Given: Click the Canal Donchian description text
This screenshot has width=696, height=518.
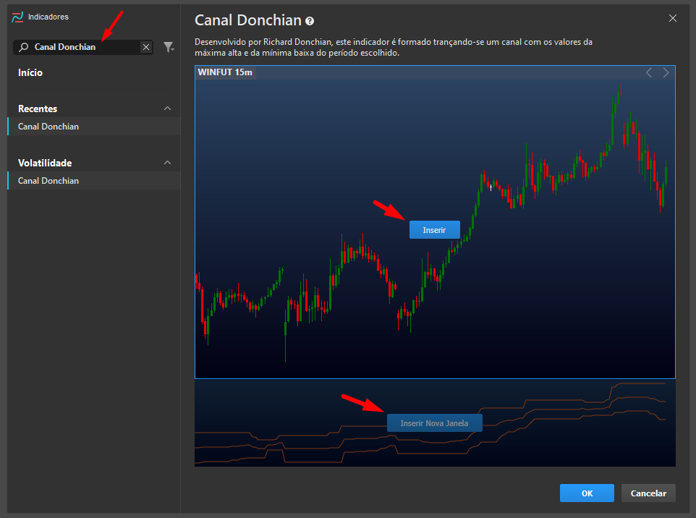Looking at the screenshot, I should 394,48.
